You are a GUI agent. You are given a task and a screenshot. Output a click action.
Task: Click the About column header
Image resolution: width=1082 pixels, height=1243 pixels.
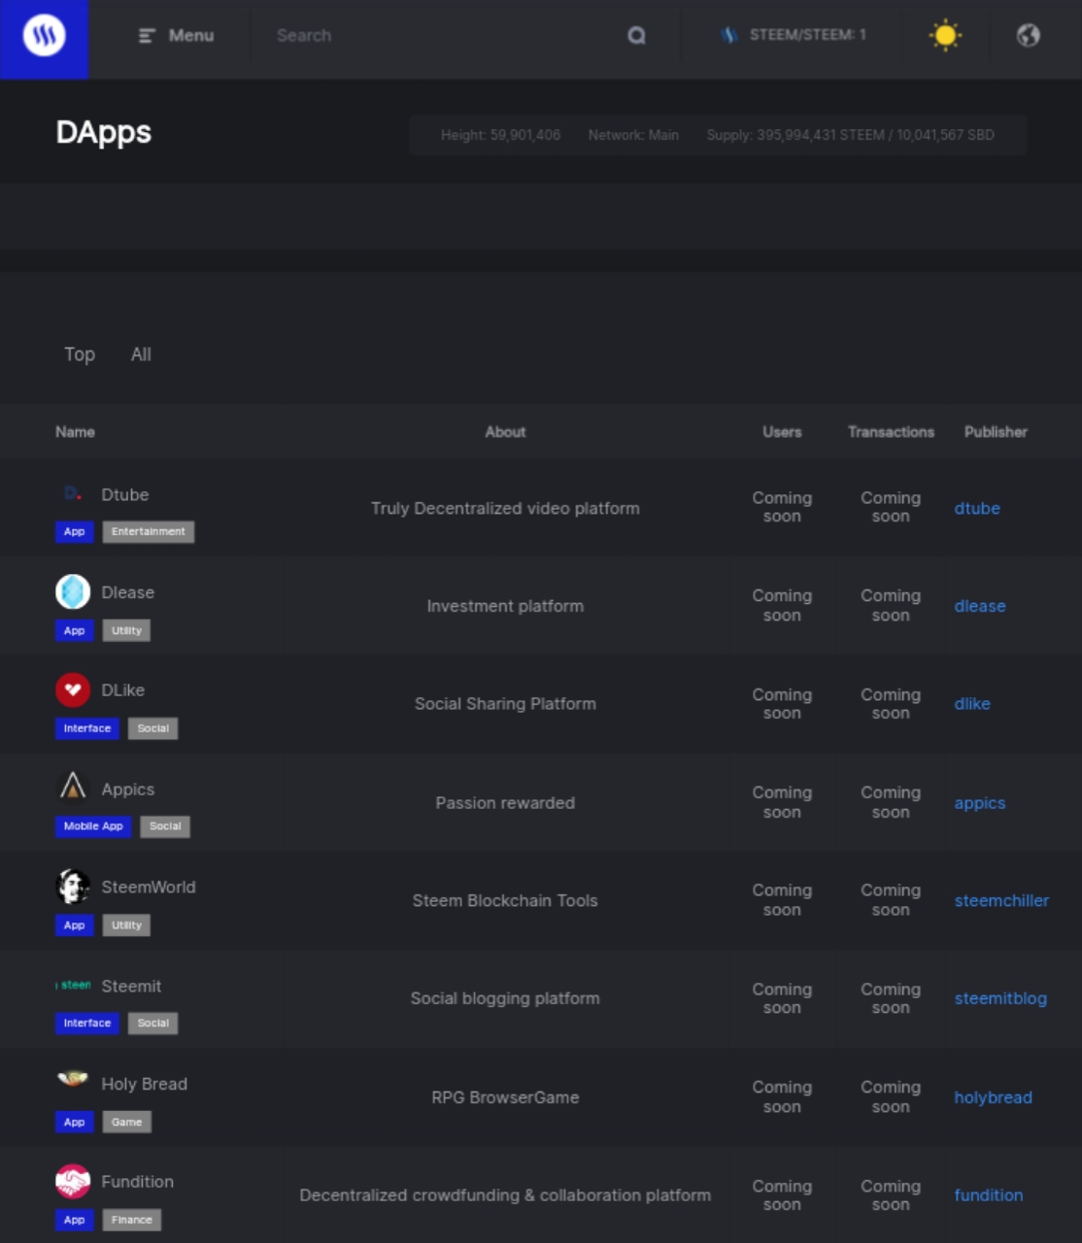tap(505, 432)
